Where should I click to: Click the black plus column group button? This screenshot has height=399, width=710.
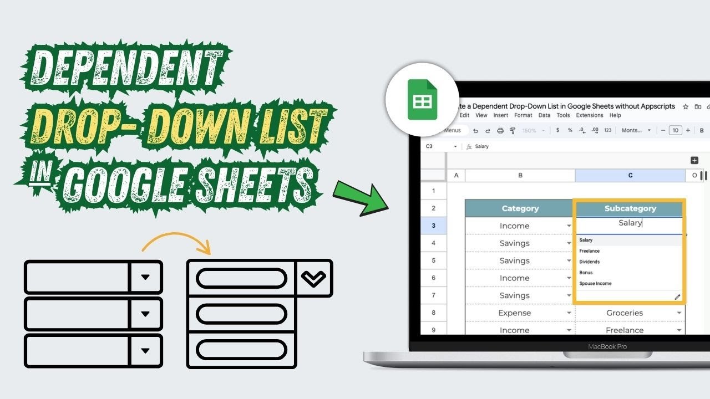coord(694,160)
